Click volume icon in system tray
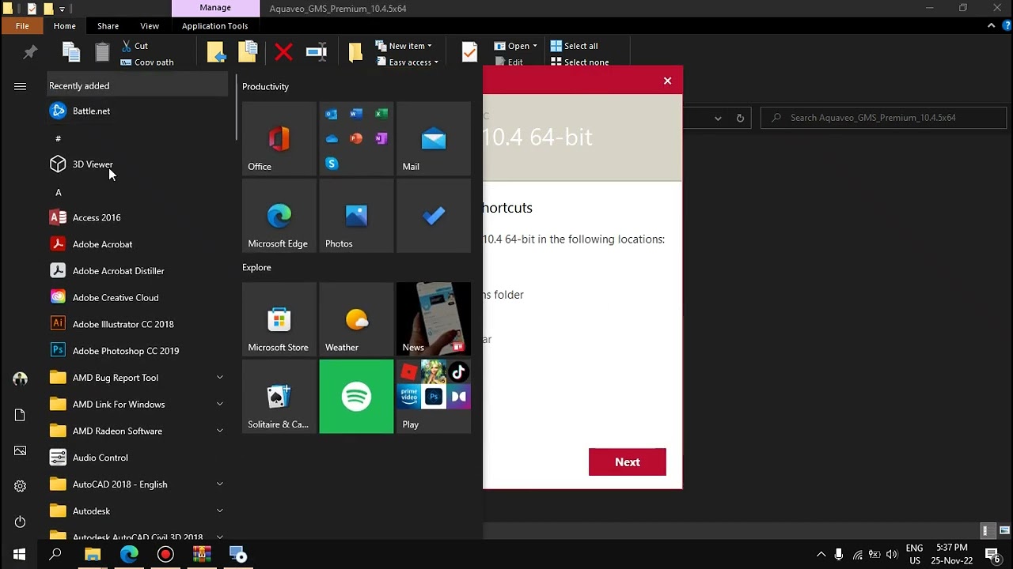1013x569 pixels. [892, 555]
